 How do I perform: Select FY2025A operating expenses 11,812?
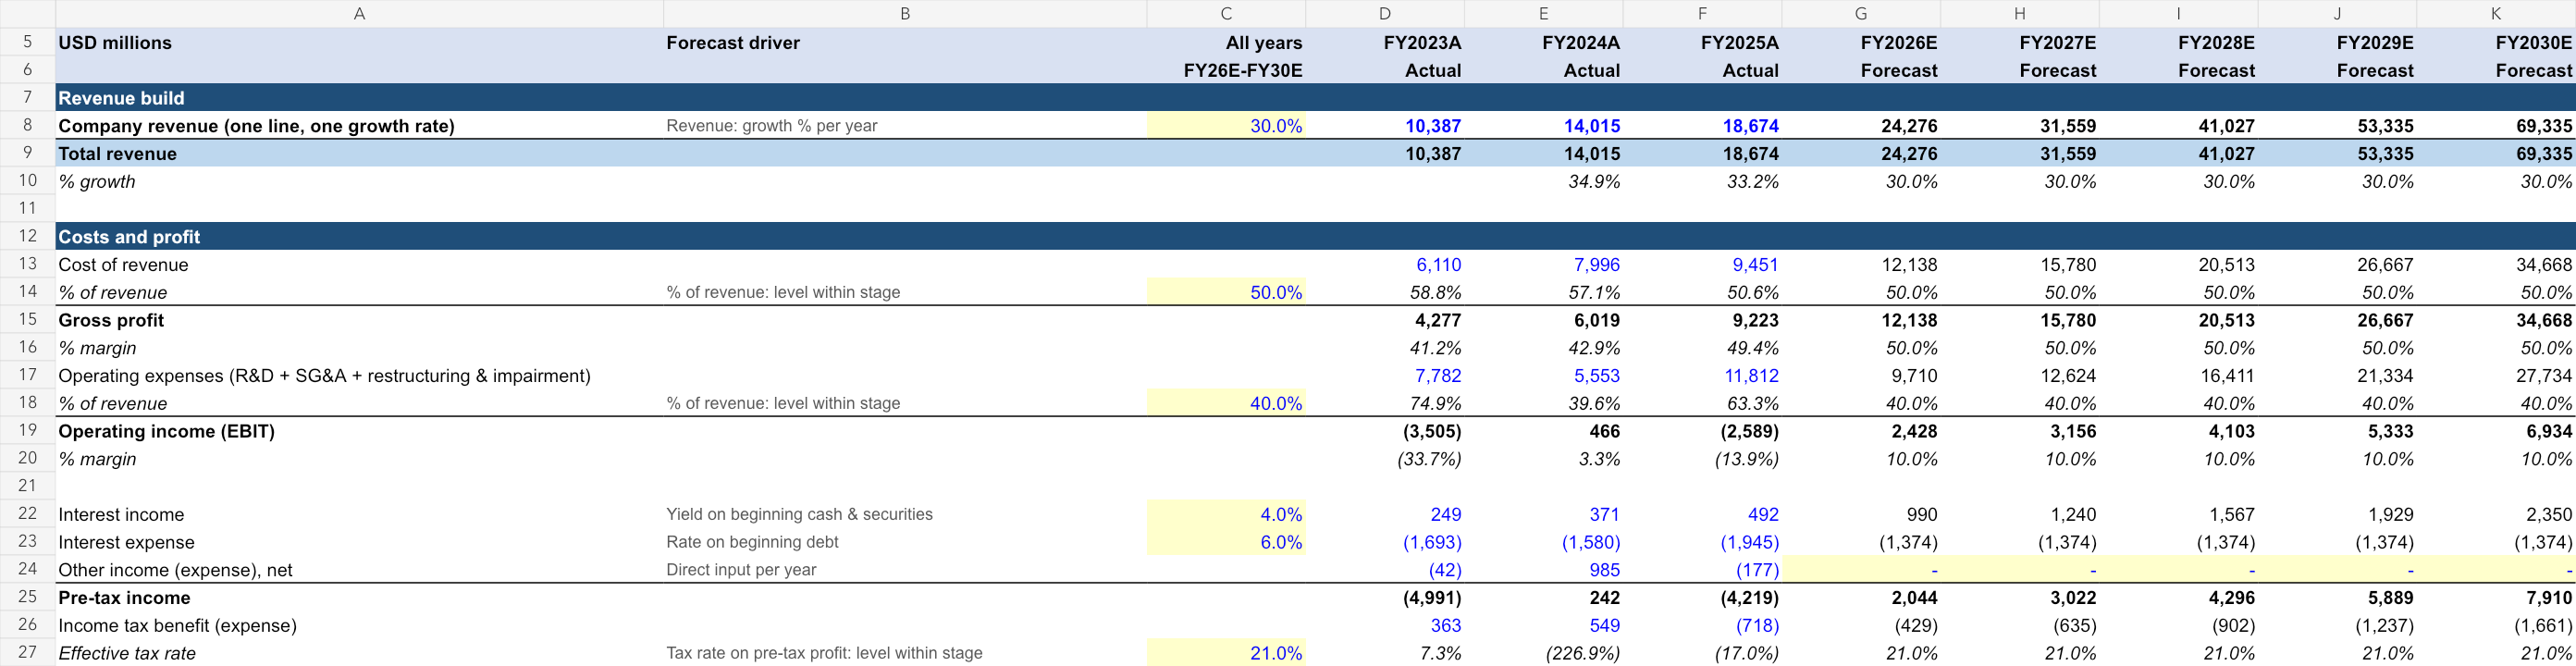coord(1702,375)
